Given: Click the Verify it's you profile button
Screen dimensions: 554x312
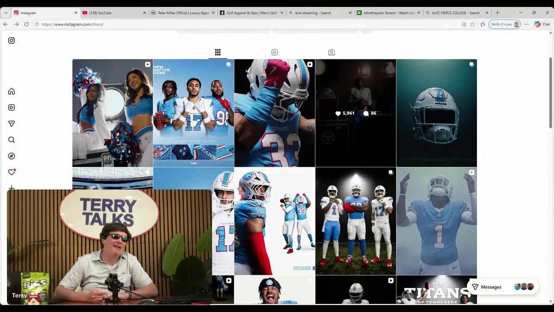Looking at the screenshot, I should pyautogui.click(x=505, y=24).
